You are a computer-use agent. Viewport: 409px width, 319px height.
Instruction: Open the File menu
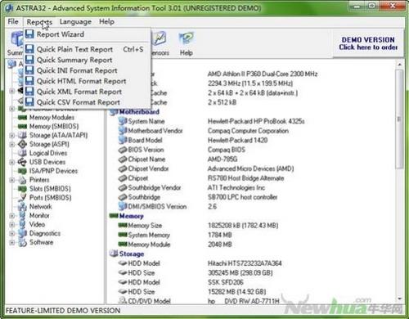pos(13,21)
